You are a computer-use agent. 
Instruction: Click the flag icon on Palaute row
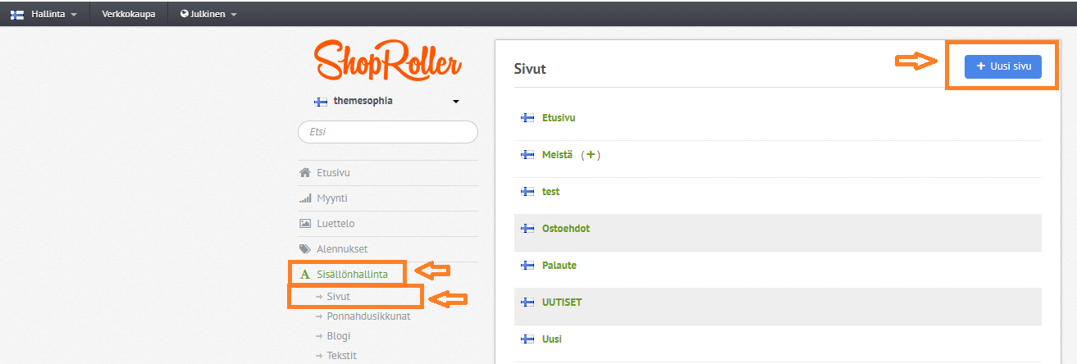click(x=527, y=266)
